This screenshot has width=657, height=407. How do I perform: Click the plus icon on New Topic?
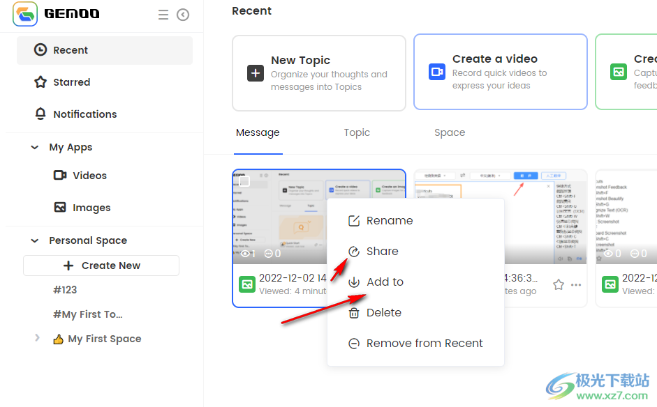(x=256, y=73)
